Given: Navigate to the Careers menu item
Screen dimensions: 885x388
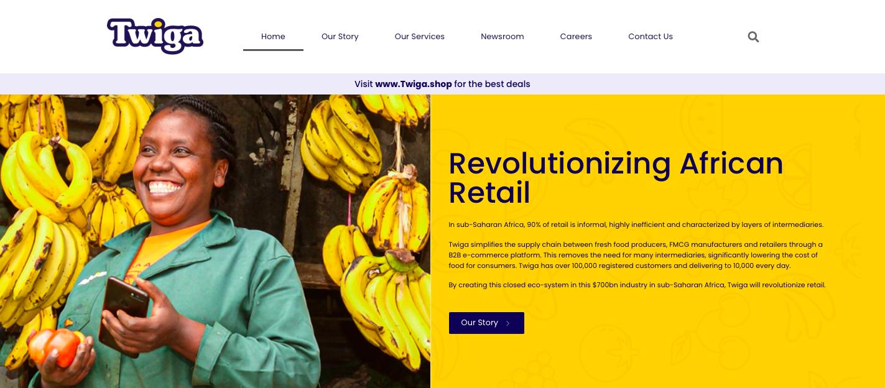Looking at the screenshot, I should click(x=575, y=37).
